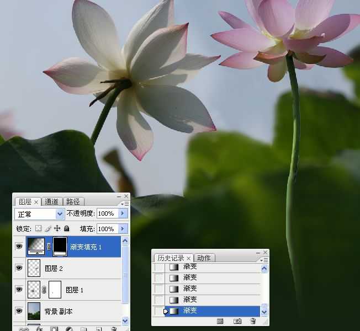Minimize the Layers panel

pyautogui.click(x=119, y=196)
